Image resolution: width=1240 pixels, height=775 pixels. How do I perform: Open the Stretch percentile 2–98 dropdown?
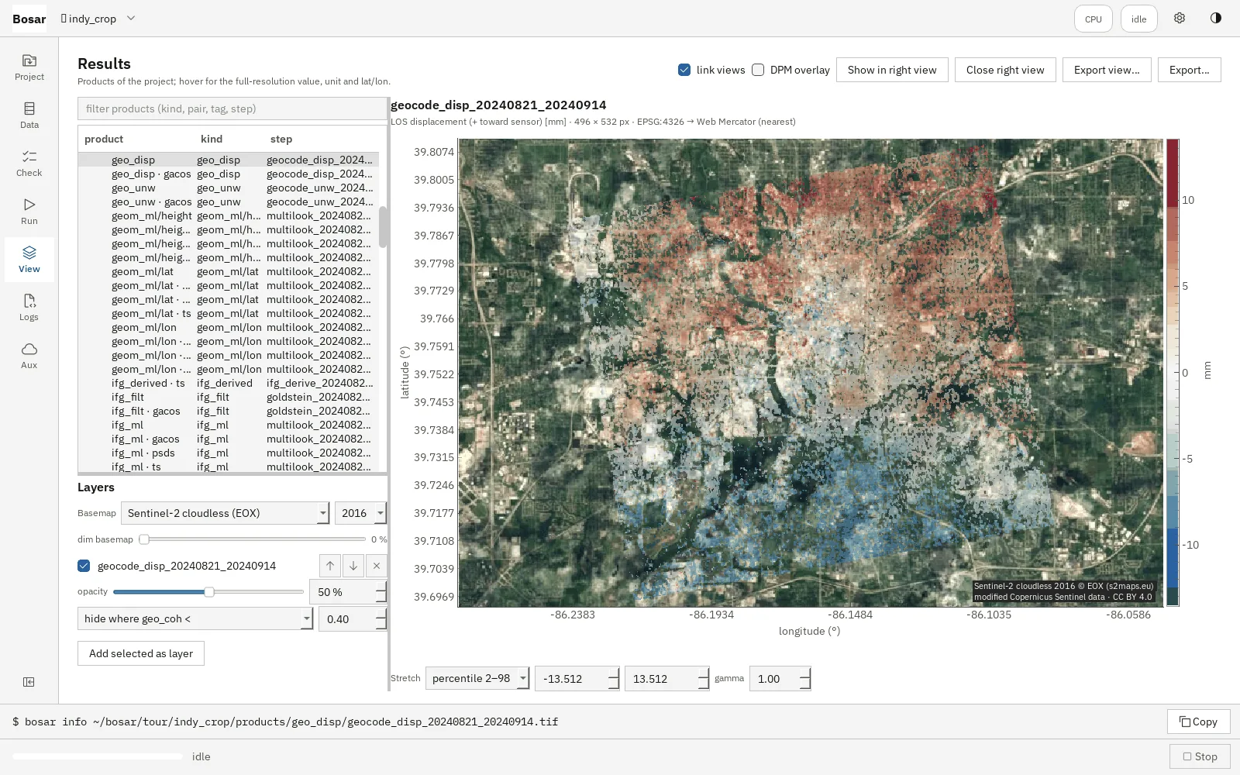point(477,679)
